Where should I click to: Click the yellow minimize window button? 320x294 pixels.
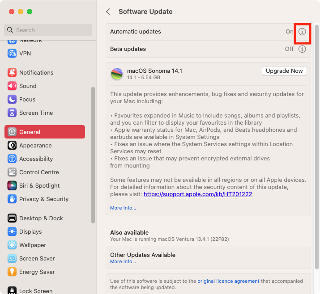(x=21, y=12)
